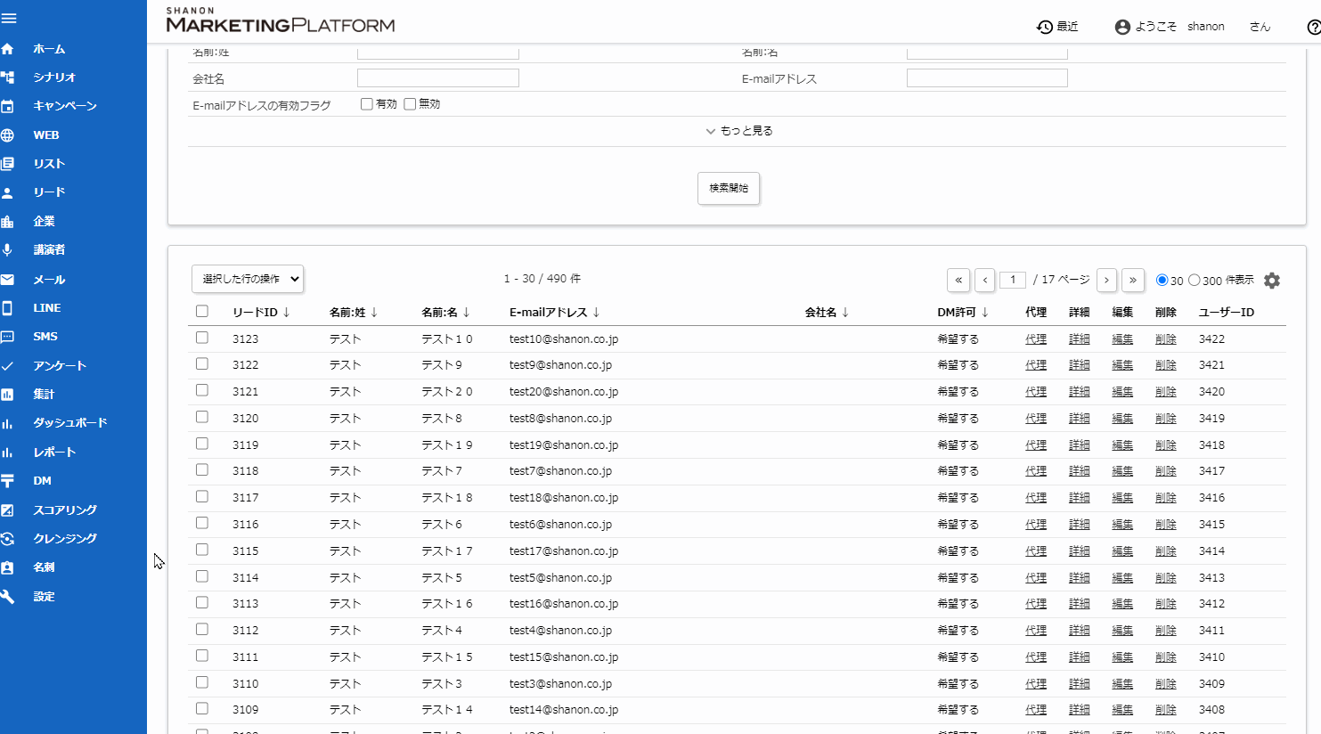Click the Campaign (キャンペーン) calendar icon

[7, 106]
